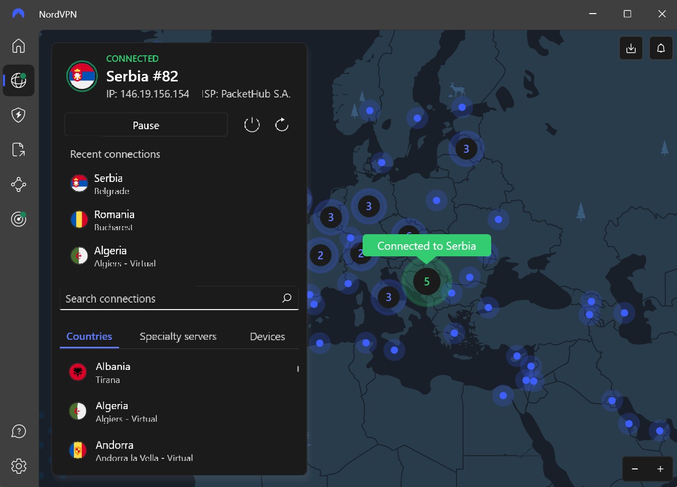This screenshot has height=487, width=677.
Task: Disconnect using the power icon
Action: pos(252,124)
